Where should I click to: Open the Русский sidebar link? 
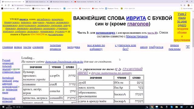pyautogui.click(x=6, y=60)
